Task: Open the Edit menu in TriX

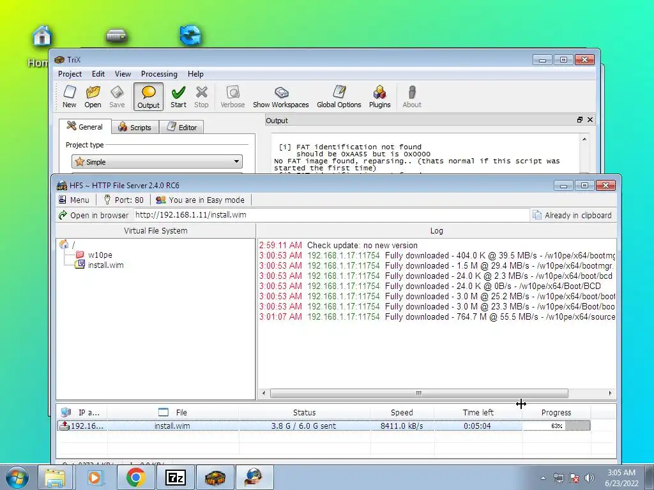Action: pos(98,74)
